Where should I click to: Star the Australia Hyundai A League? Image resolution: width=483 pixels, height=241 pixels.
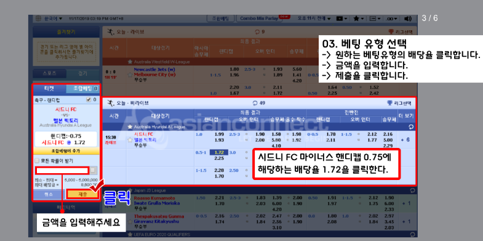point(130,127)
